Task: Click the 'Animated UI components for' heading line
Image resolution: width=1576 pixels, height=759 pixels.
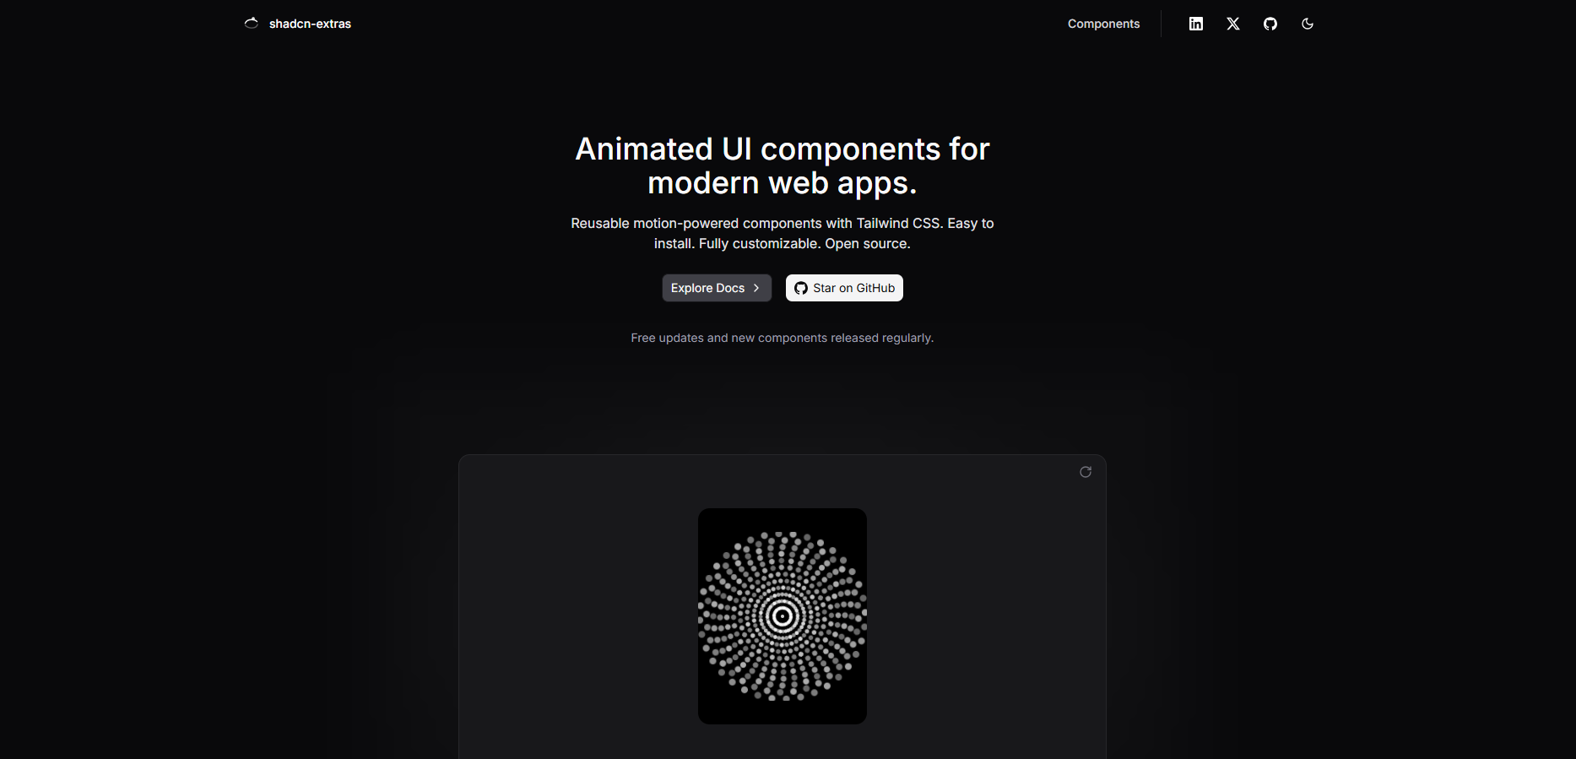Action: click(782, 149)
